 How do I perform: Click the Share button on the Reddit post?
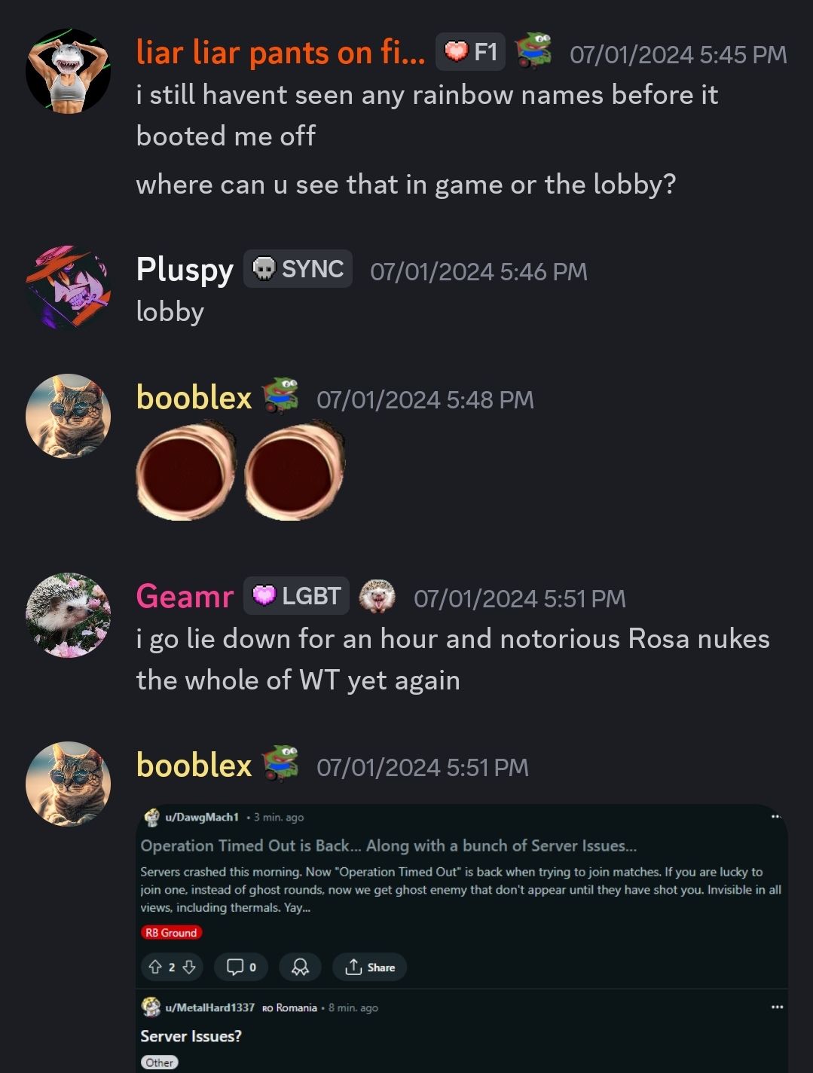[369, 967]
